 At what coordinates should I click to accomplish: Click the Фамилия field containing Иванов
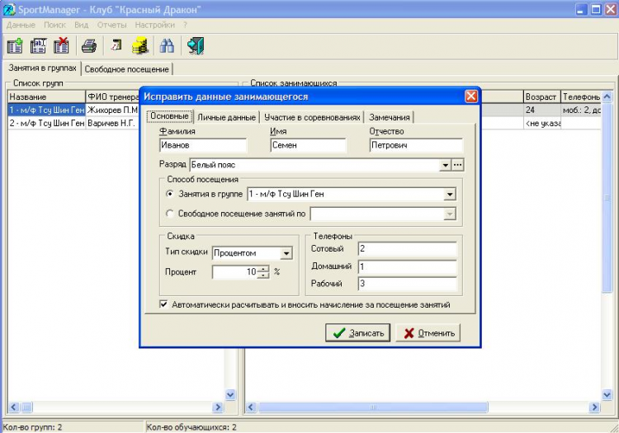pyautogui.click(x=203, y=145)
